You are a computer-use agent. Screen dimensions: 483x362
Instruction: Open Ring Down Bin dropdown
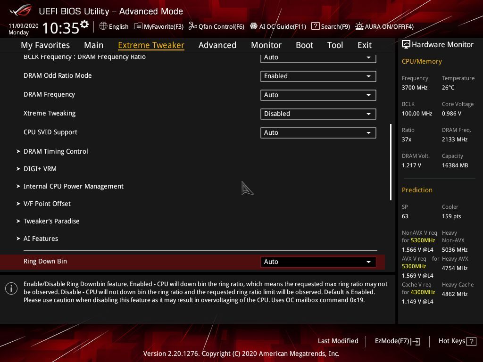coord(318,262)
